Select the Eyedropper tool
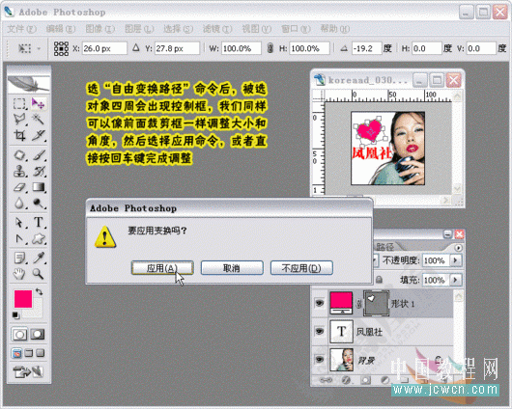Screen dimensions: 512x409 click(x=39, y=258)
